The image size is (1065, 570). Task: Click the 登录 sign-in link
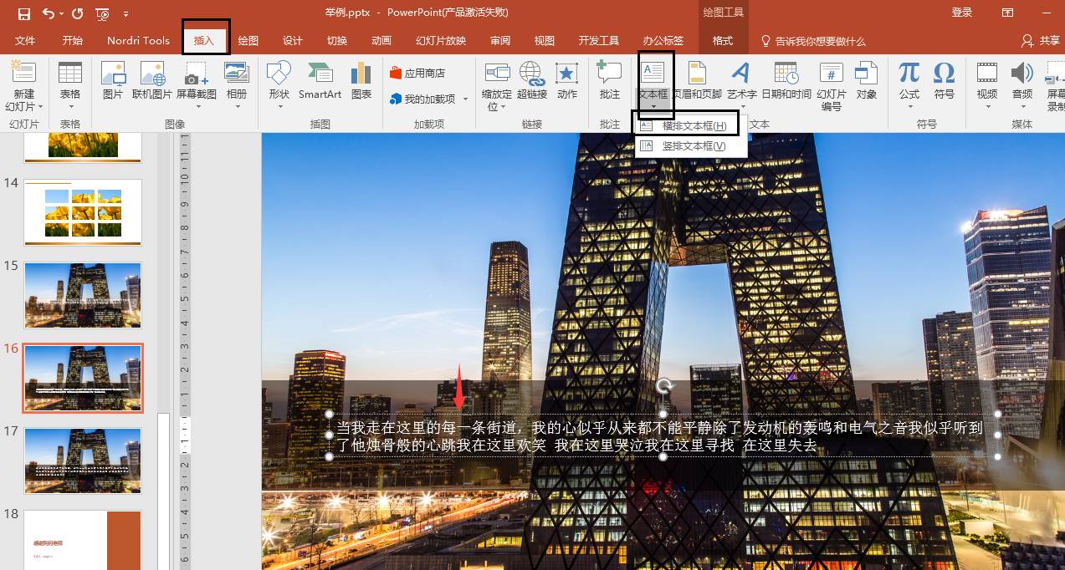962,13
